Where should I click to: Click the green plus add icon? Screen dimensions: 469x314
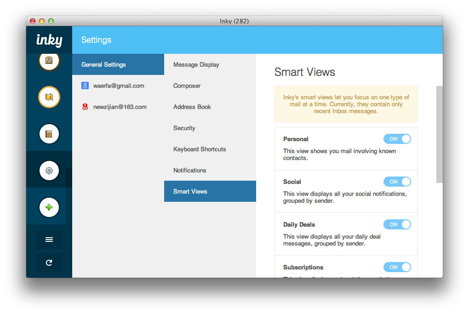click(x=49, y=207)
